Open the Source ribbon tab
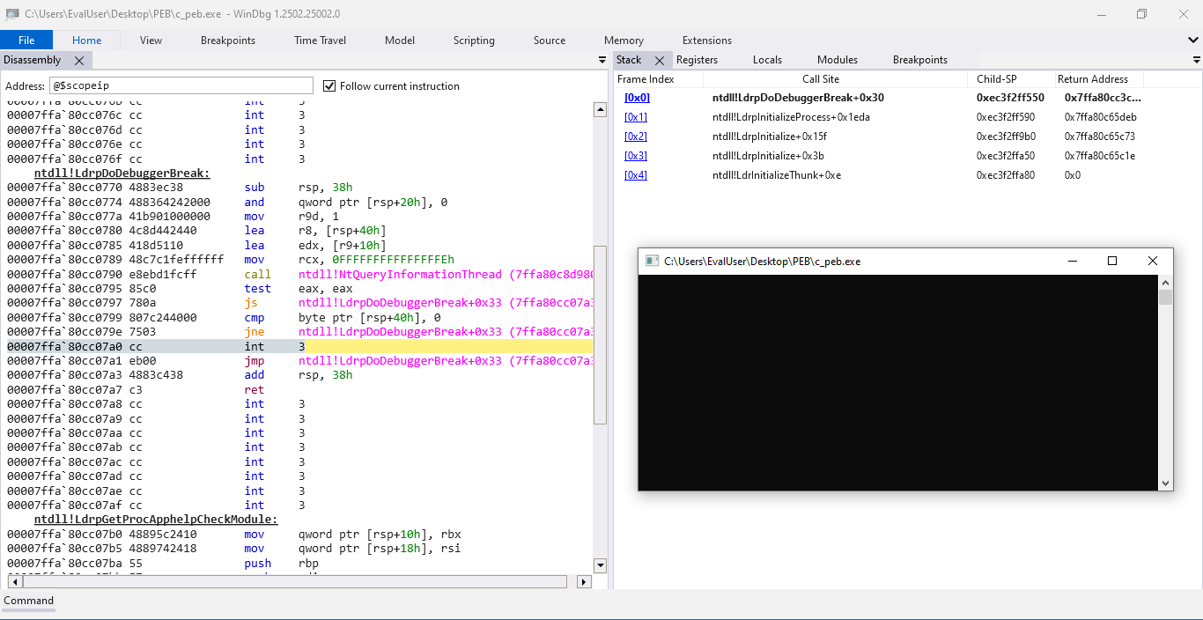 click(550, 41)
